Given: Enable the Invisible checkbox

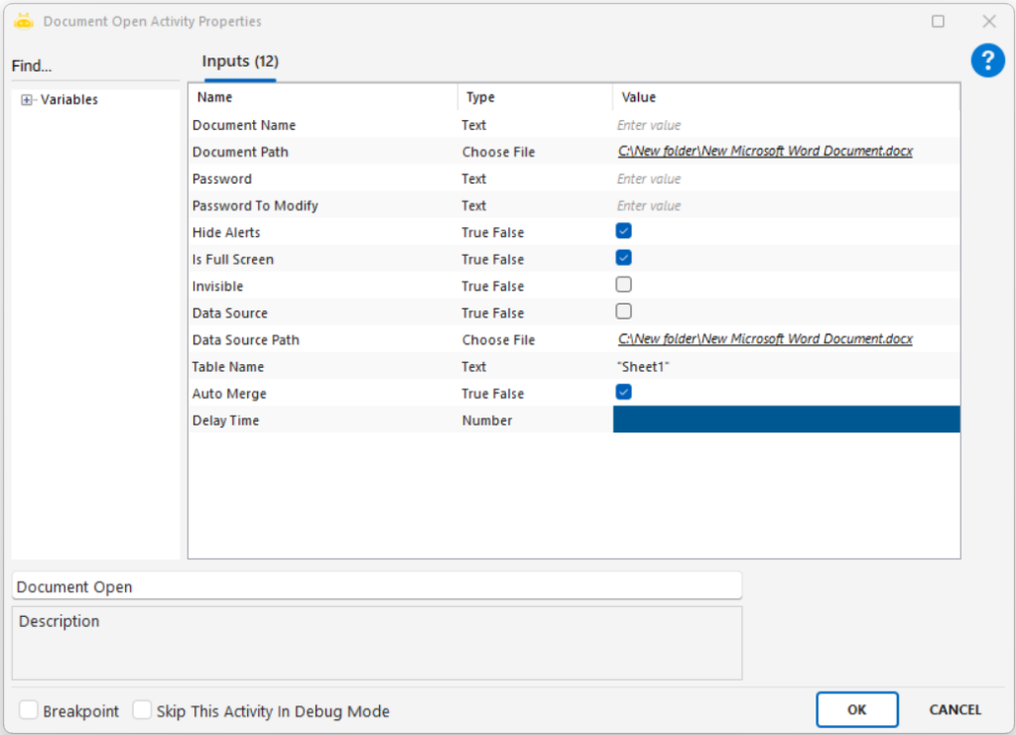Looking at the screenshot, I should point(623,285).
